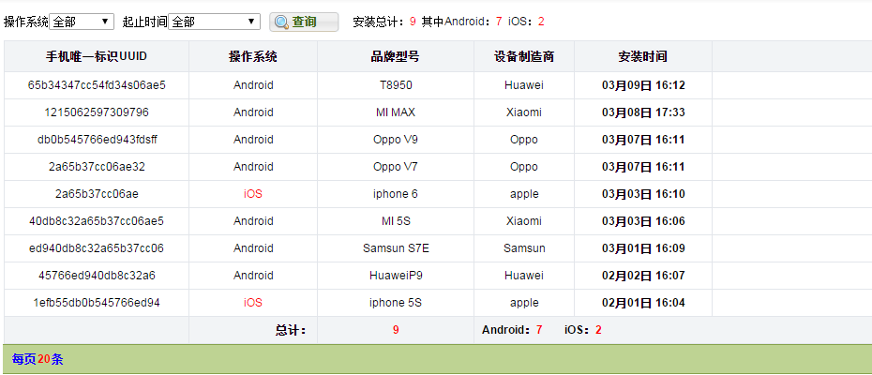Click the 手机唯一标识UUID column header
Image resolution: width=872 pixels, height=375 pixels.
(97, 57)
